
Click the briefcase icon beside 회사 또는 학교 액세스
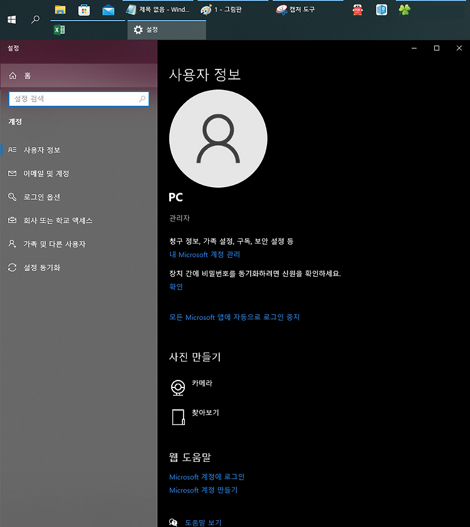click(12, 220)
